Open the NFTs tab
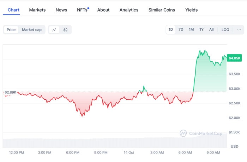Image resolution: width=247 pixels, height=162 pixels. tap(82, 10)
